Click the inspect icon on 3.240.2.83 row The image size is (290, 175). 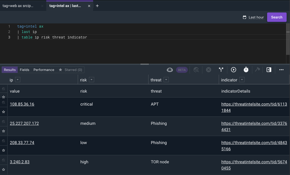click(4, 160)
